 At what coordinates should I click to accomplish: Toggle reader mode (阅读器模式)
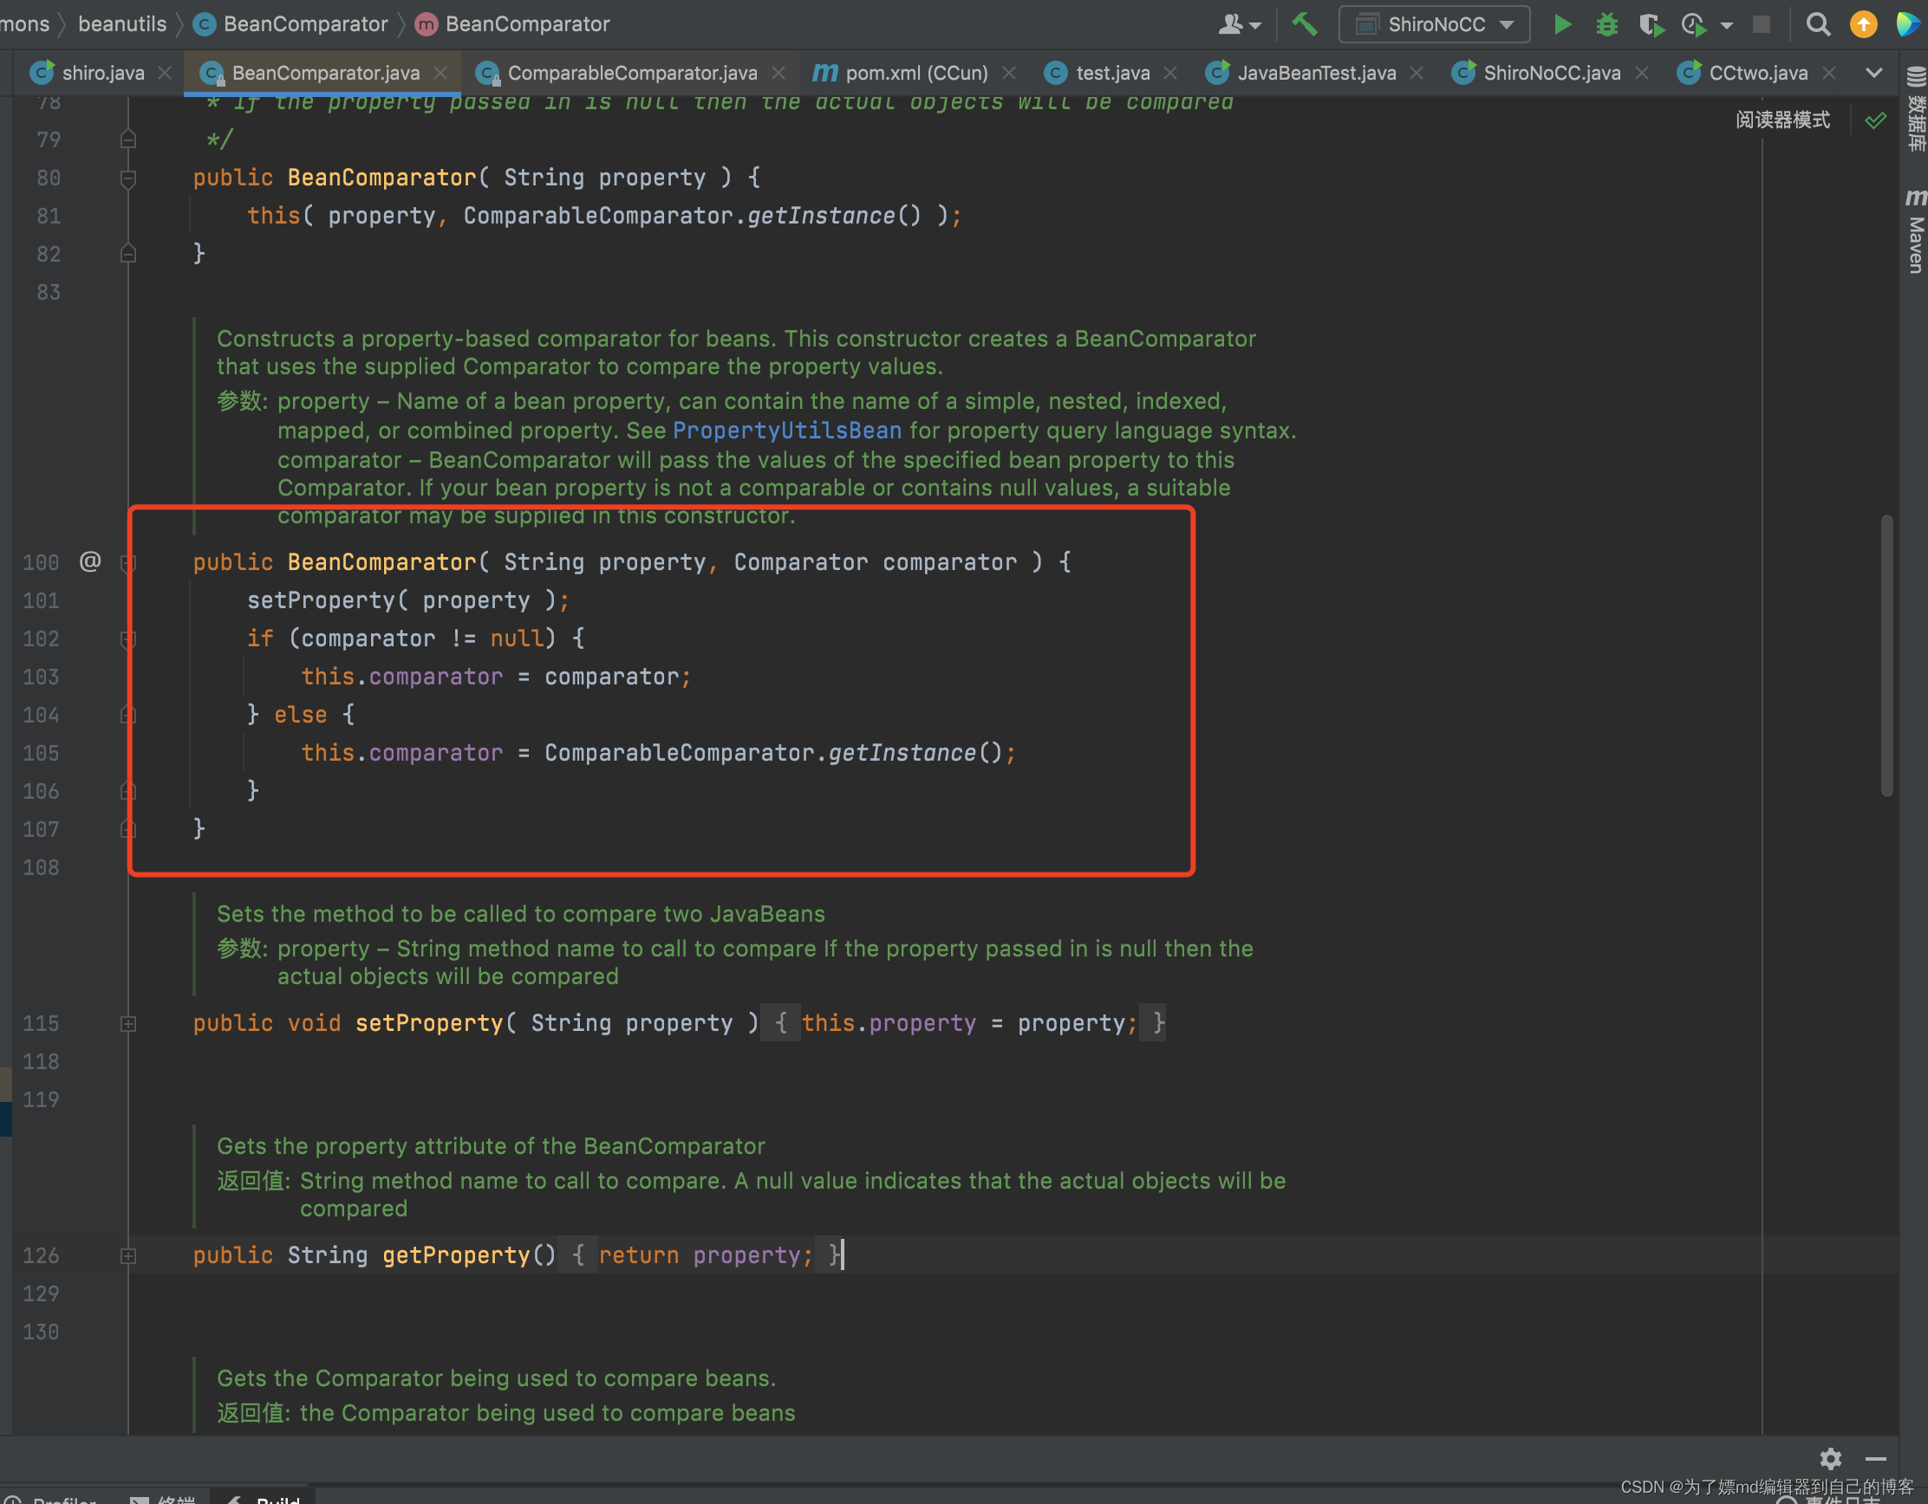point(1782,120)
